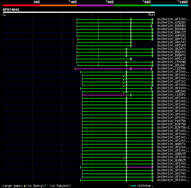The height and width of the screenshot is (188, 191).
Task: Open hit UniRef100_A9PG93
Action: click(x=171, y=36)
